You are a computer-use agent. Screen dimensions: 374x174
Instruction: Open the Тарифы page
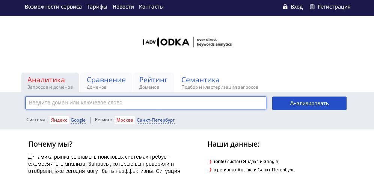[x=97, y=7]
